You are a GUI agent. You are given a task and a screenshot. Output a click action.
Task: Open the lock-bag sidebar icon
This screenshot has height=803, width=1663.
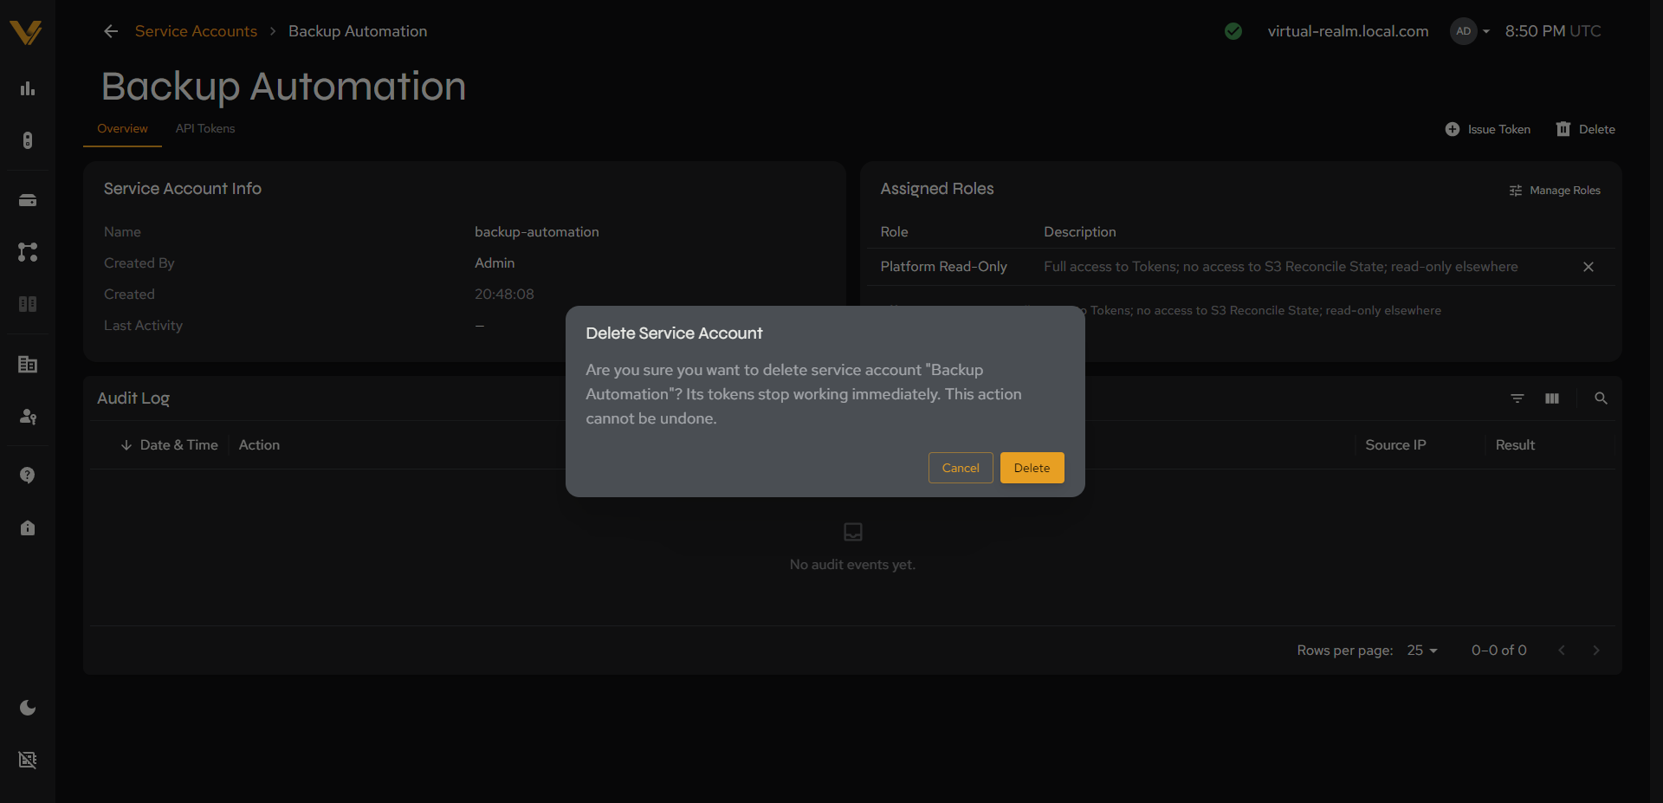tap(28, 528)
